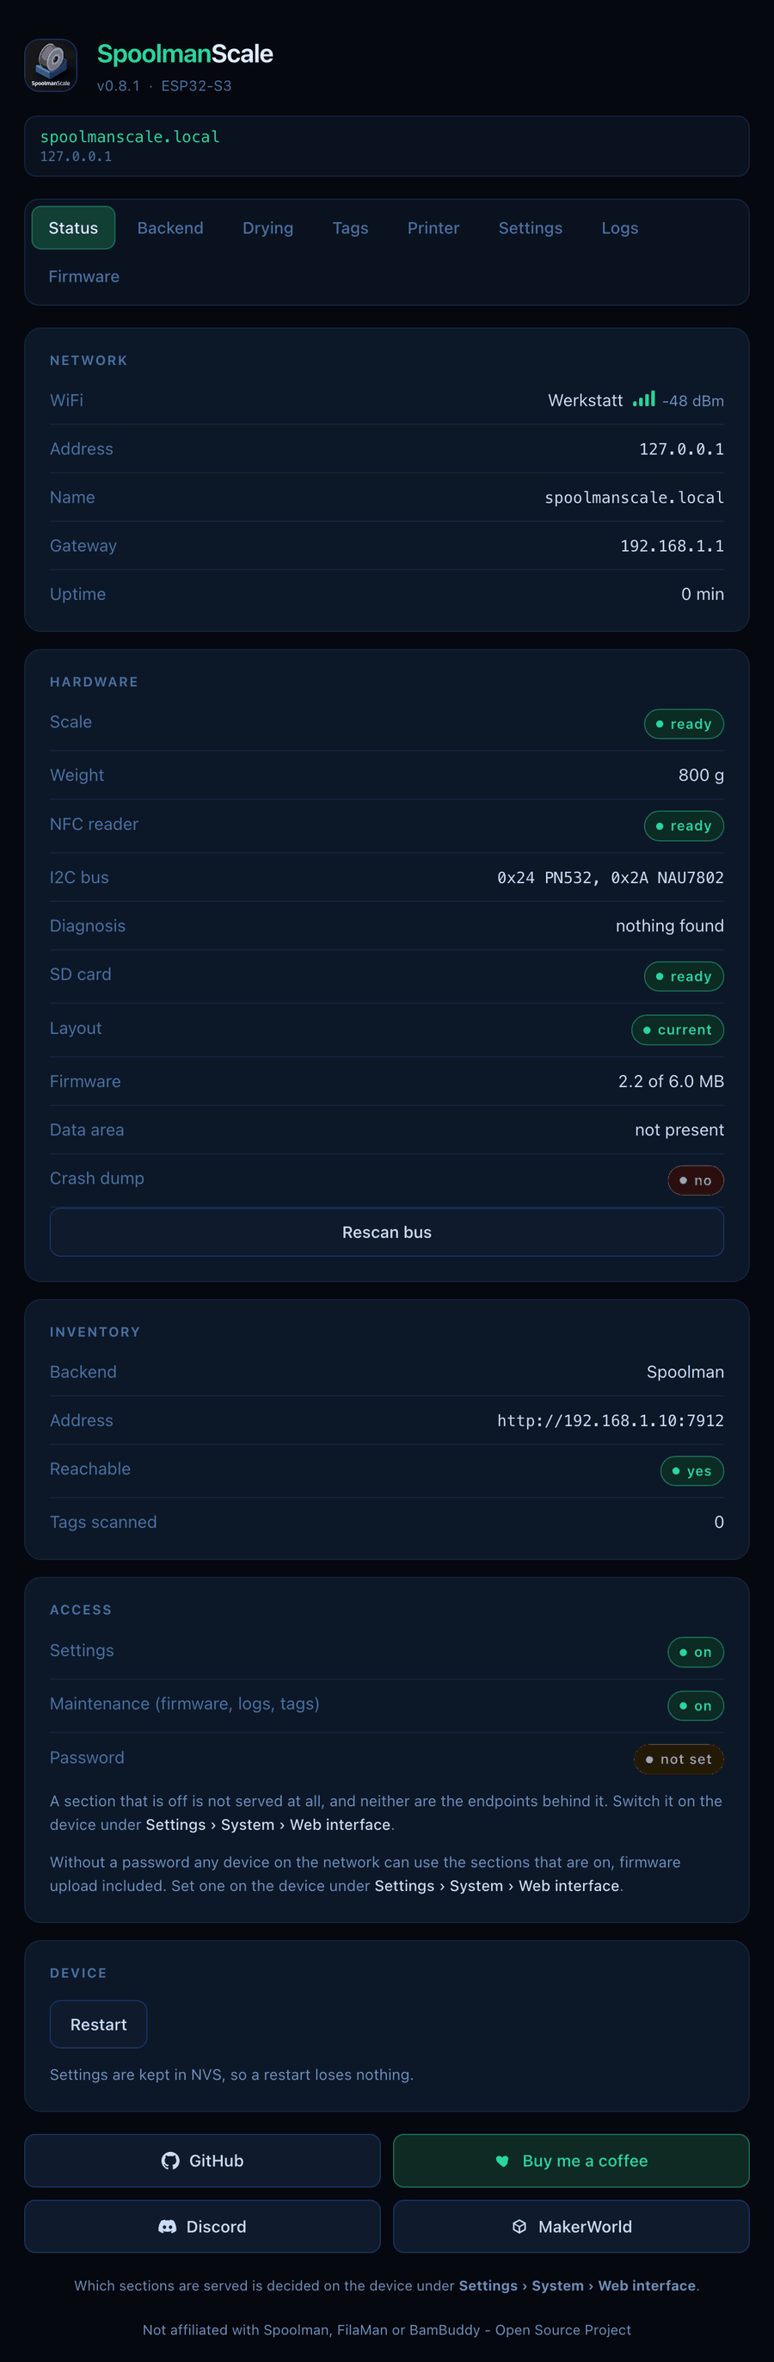
Task: Click the Maintenance on badge
Action: (x=696, y=1705)
